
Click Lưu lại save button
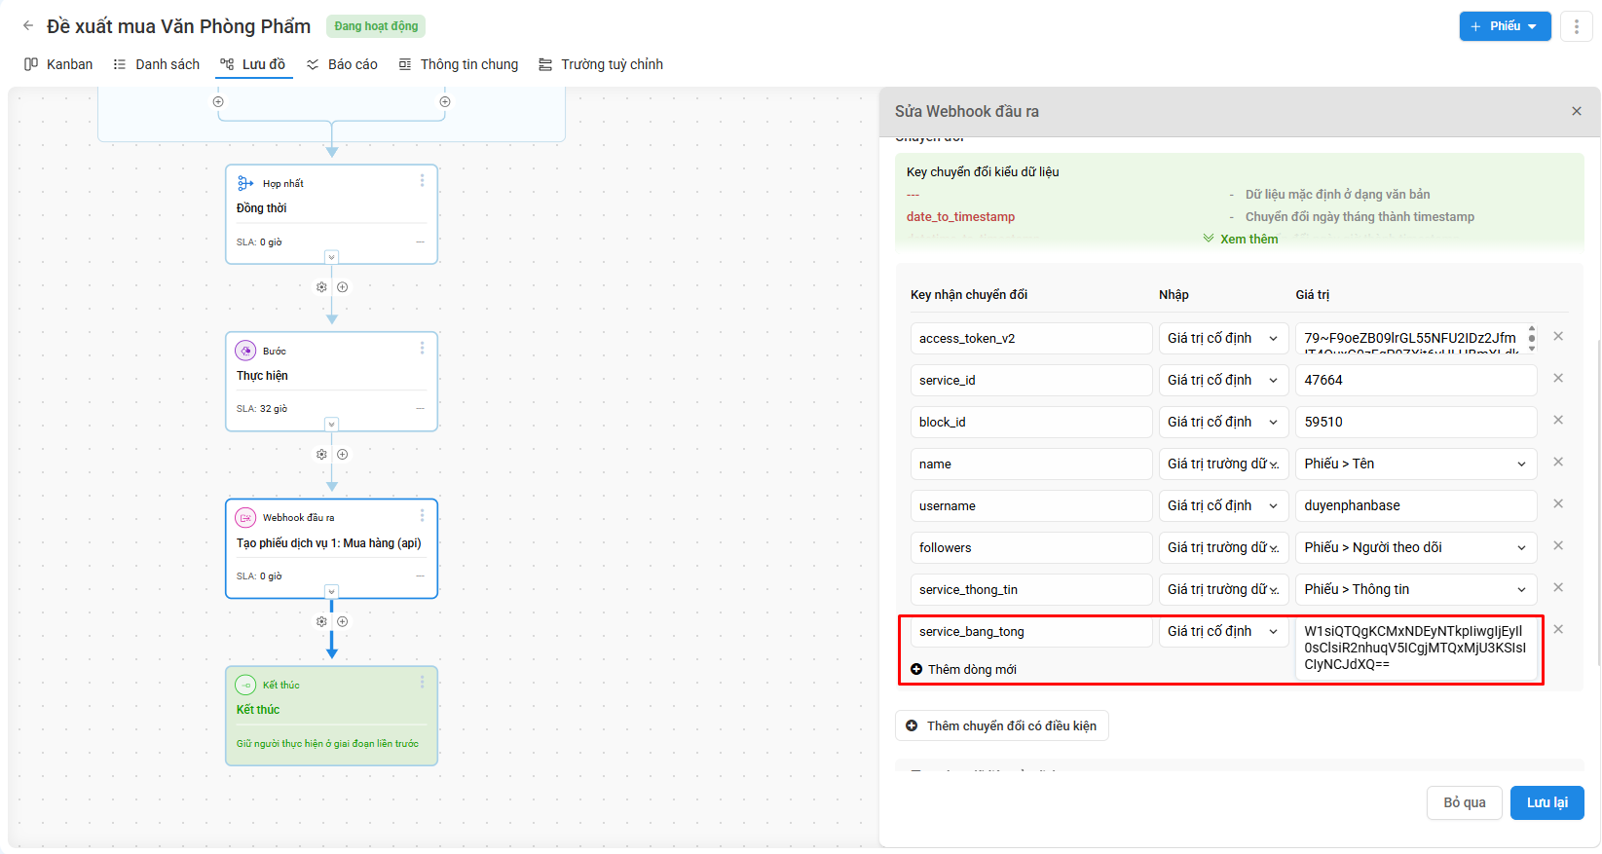pyautogui.click(x=1546, y=802)
